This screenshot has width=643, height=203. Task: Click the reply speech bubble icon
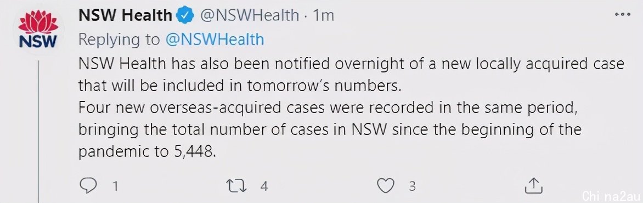point(88,186)
